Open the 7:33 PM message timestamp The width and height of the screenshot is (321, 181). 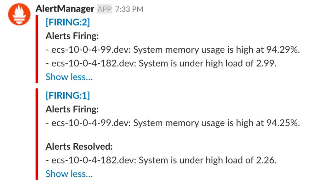pos(129,9)
